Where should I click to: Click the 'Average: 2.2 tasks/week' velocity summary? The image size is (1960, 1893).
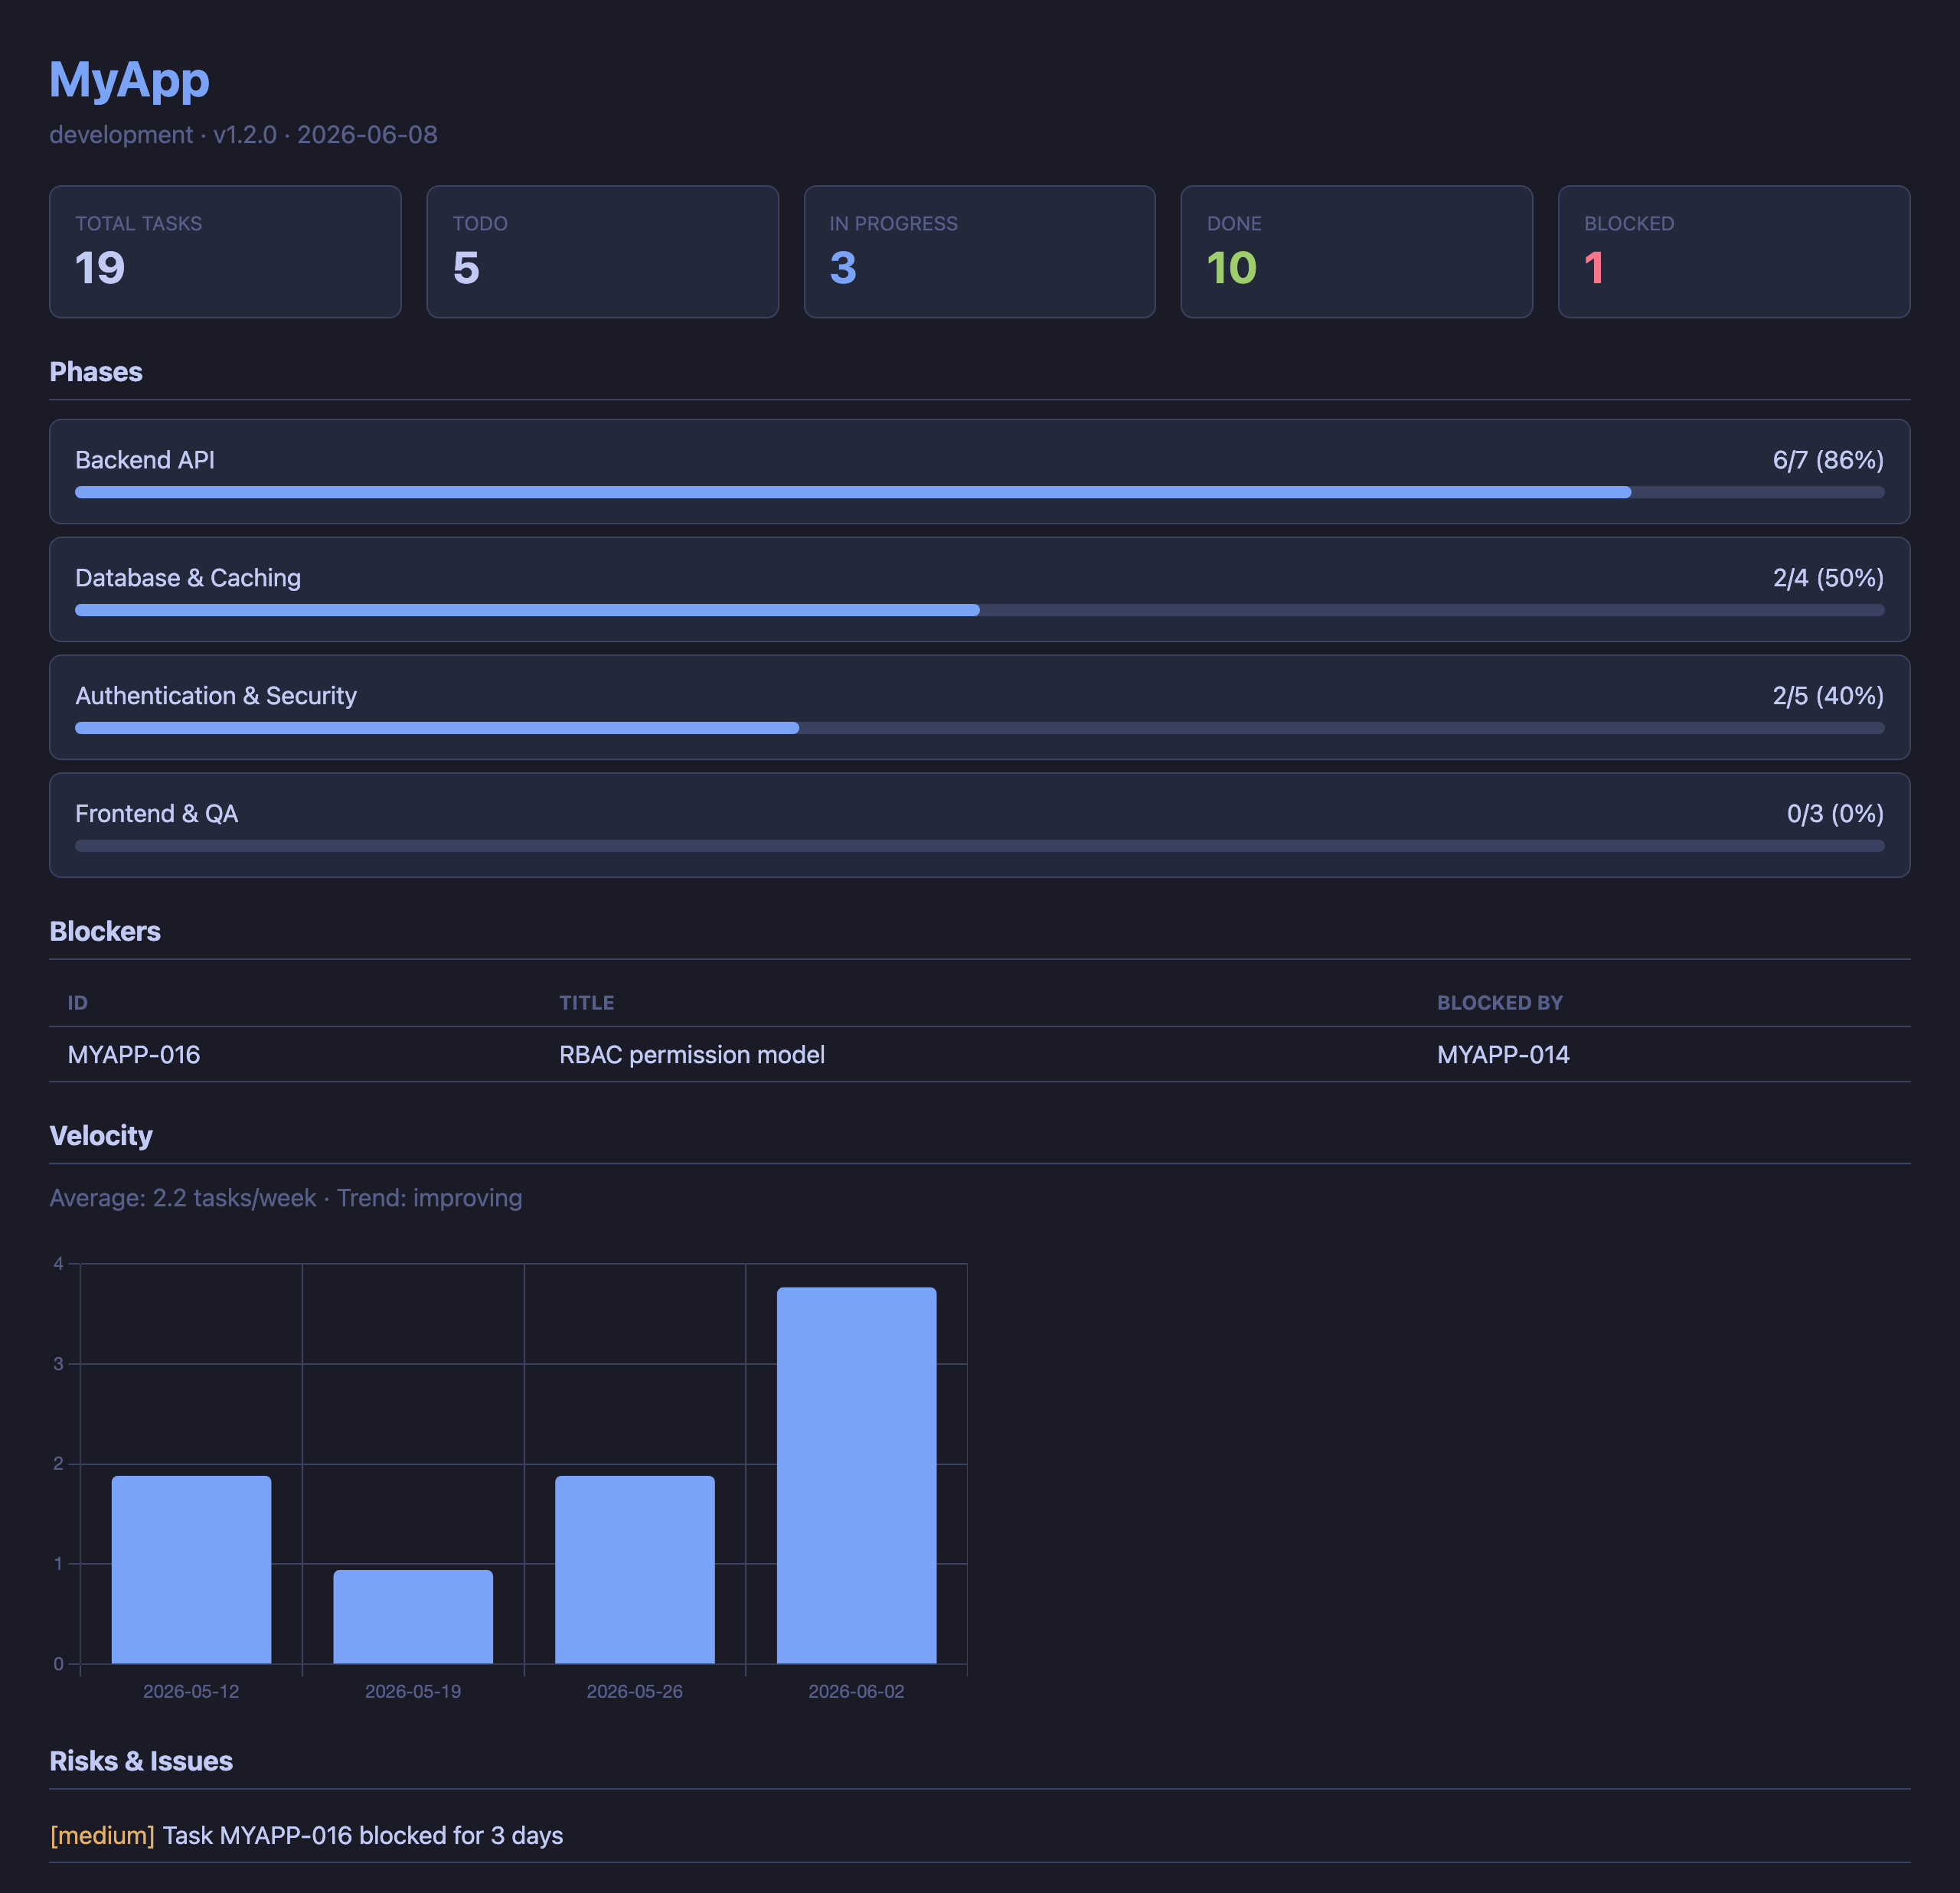pos(183,1198)
